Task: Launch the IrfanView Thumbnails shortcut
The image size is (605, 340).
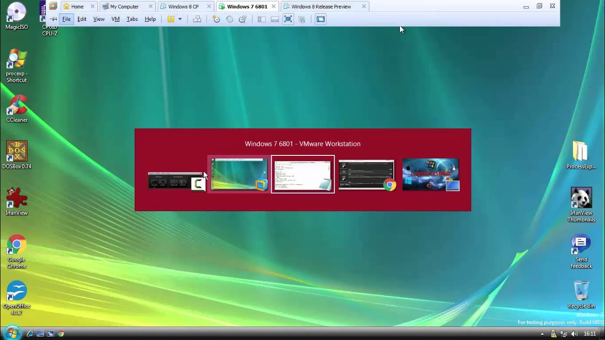Action: [x=581, y=204]
